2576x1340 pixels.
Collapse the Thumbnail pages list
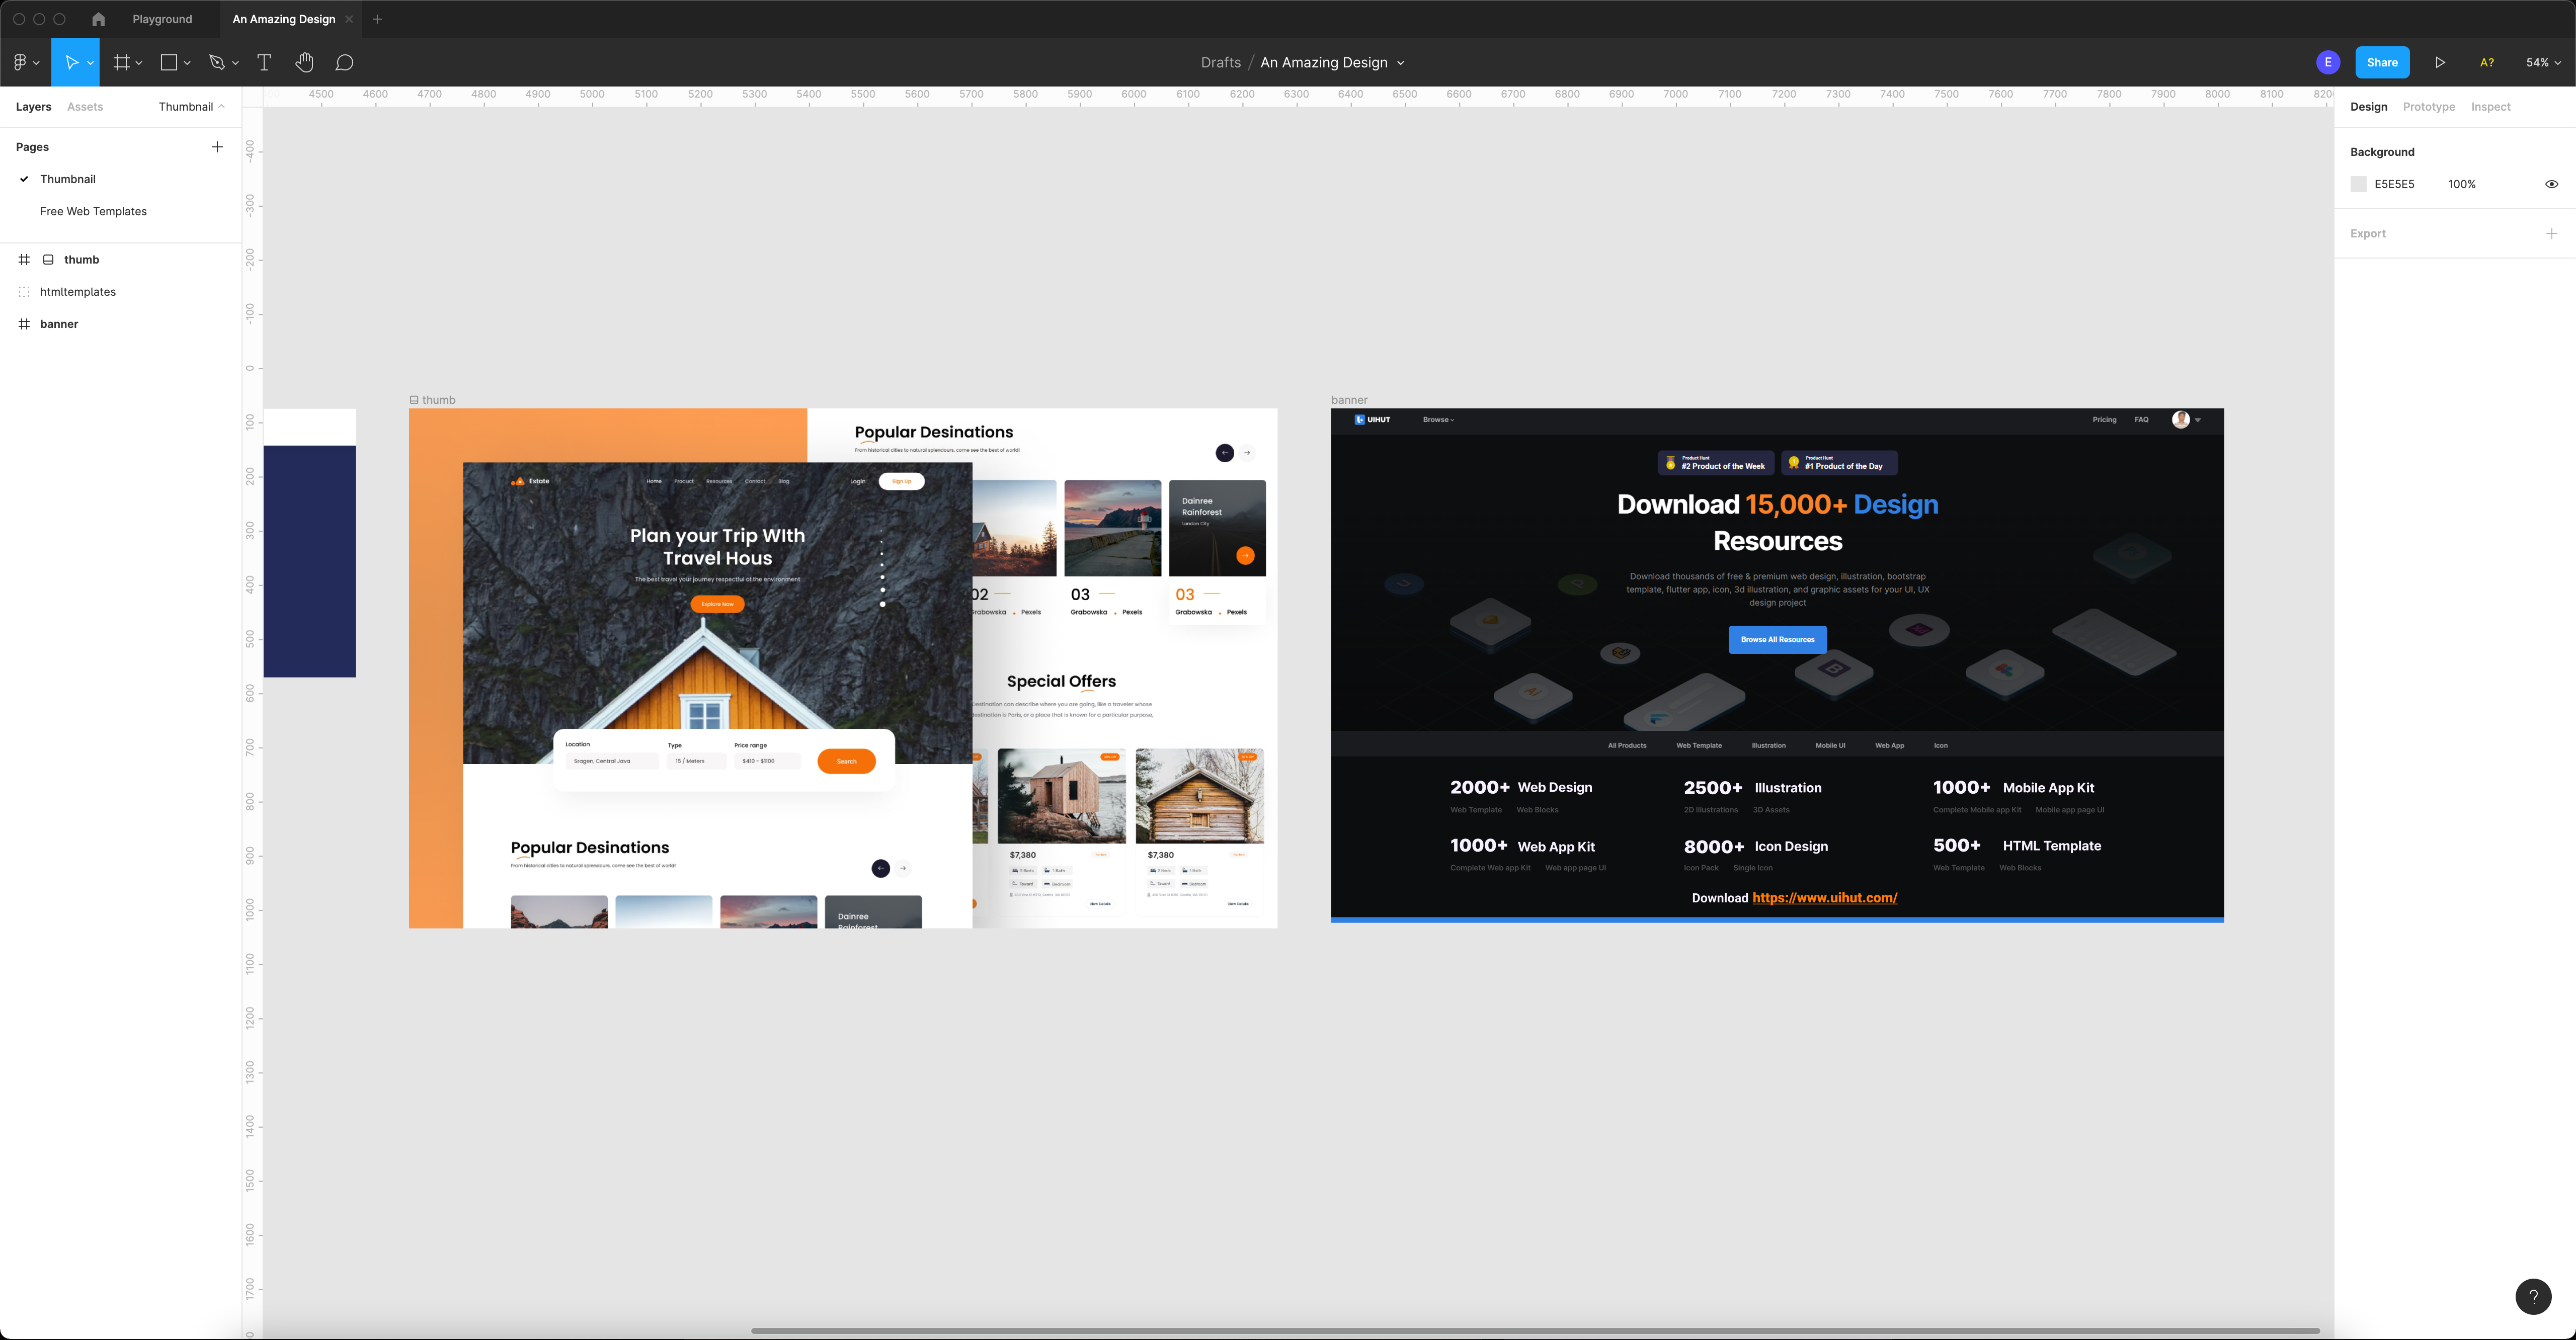[191, 107]
